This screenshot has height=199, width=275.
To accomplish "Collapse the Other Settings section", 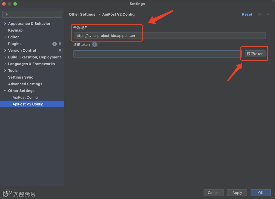I will pyautogui.click(x=5, y=91).
